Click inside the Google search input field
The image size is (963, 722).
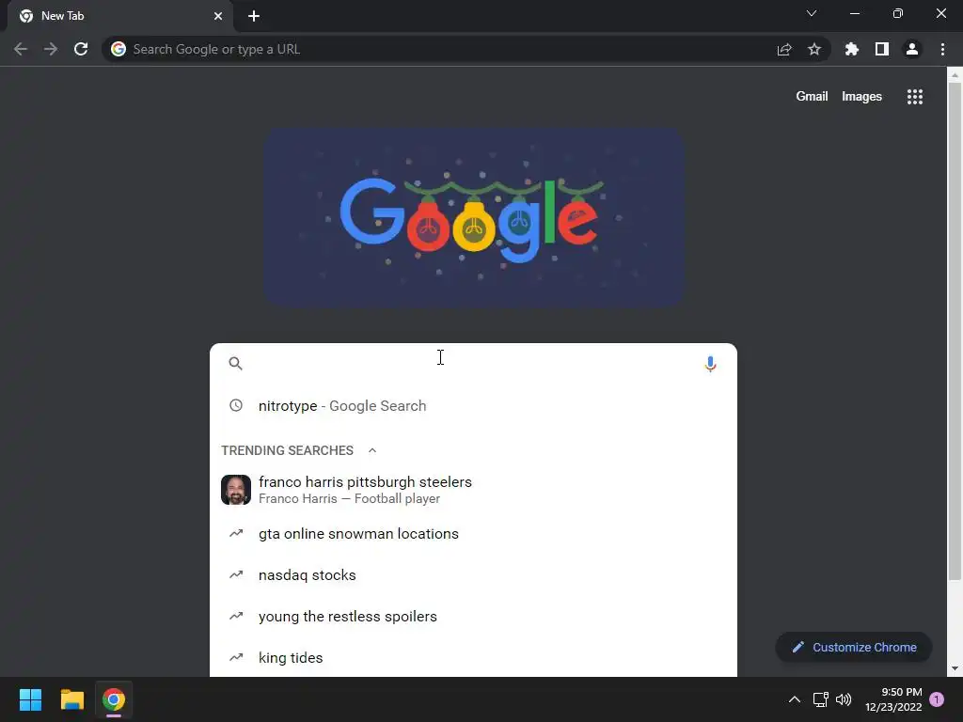coord(473,364)
